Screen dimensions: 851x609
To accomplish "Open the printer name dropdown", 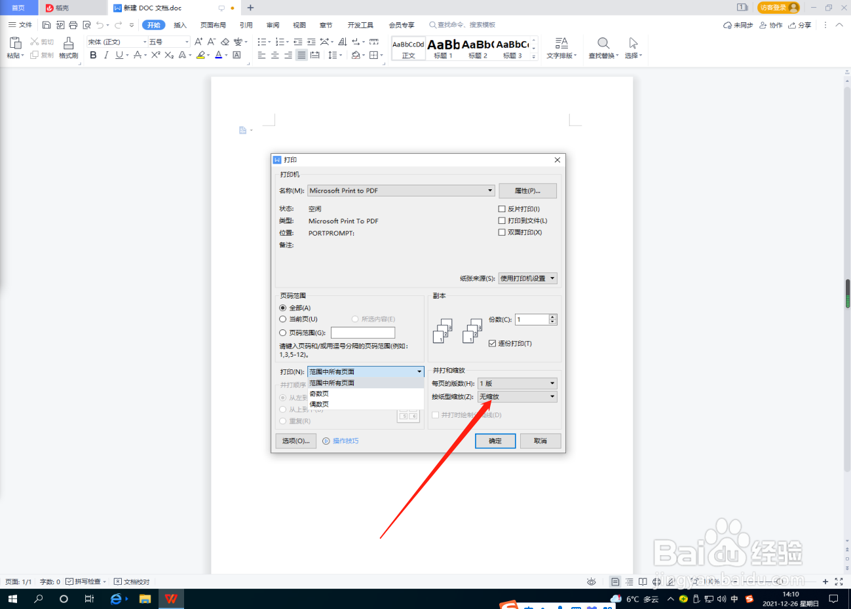I will [x=489, y=191].
